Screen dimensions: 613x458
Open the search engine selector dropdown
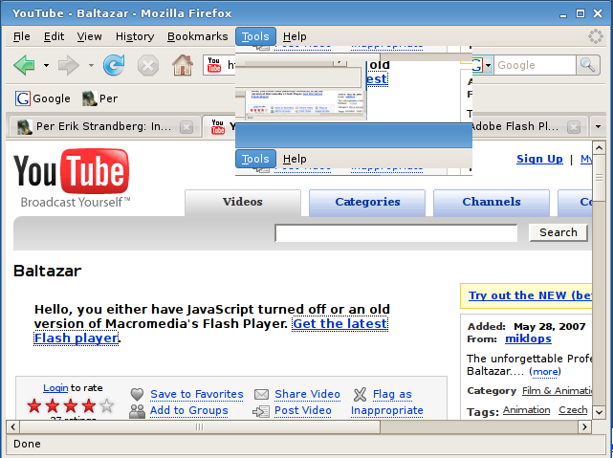488,65
